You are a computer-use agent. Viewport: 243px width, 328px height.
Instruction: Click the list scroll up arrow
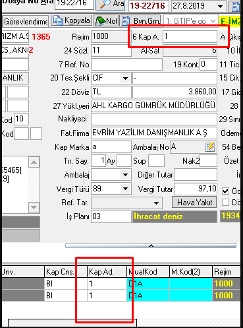tap(34, 162)
